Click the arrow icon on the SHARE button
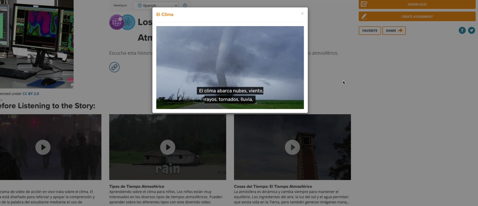Viewport: 478px width, 206px height. click(400, 30)
